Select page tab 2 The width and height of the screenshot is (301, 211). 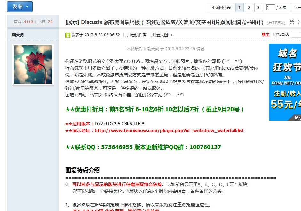pos(249,7)
